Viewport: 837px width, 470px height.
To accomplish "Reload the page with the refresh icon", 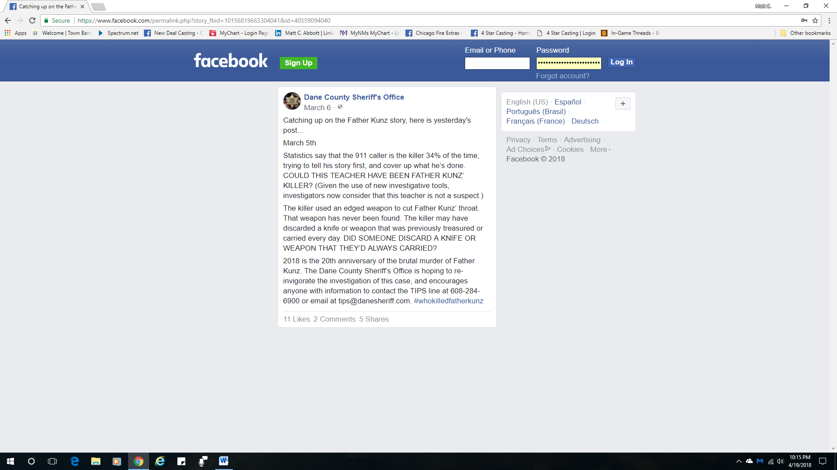I will (32, 20).
